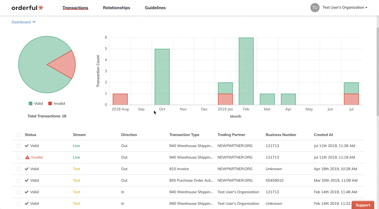Click the red Invalid legend swatch
The height and width of the screenshot is (209, 379).
tap(50, 103)
